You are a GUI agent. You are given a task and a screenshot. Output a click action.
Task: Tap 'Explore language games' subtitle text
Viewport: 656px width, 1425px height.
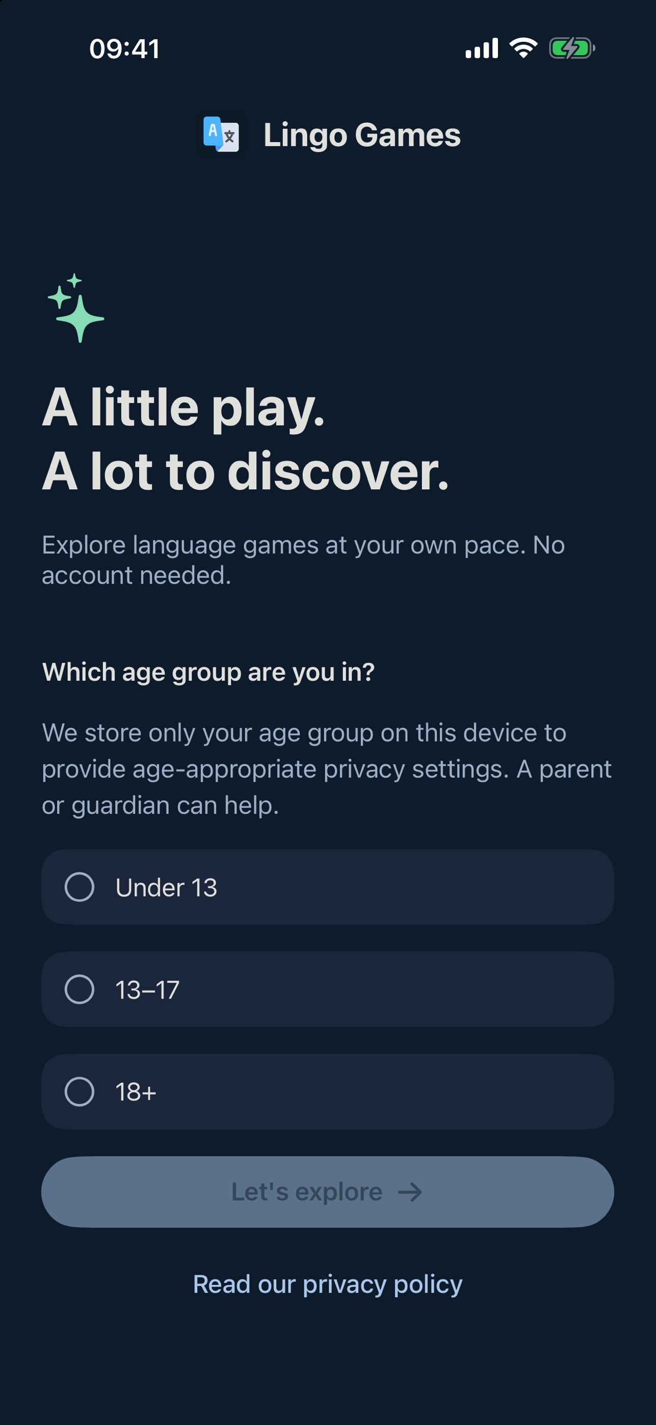303,560
